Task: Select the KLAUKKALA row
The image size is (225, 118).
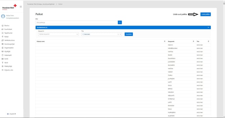Action: (123, 59)
